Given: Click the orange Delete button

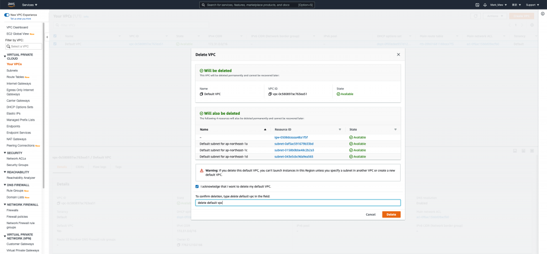Looking at the screenshot, I should click(391, 215).
